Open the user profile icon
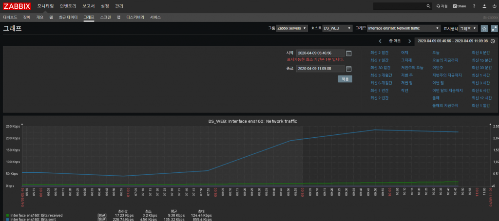The height and width of the screenshot is (221, 499). pyautogui.click(x=484, y=6)
